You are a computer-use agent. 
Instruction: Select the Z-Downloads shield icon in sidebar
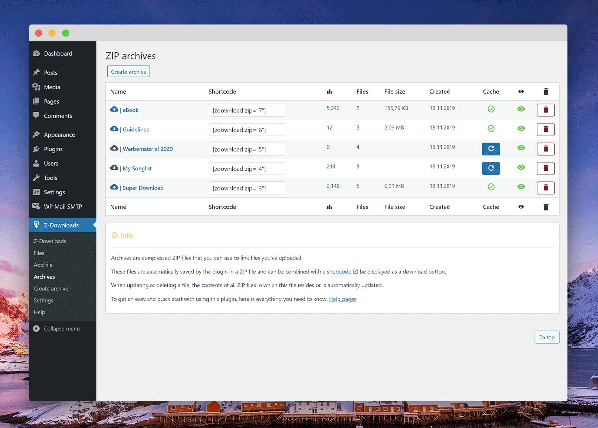pos(36,225)
